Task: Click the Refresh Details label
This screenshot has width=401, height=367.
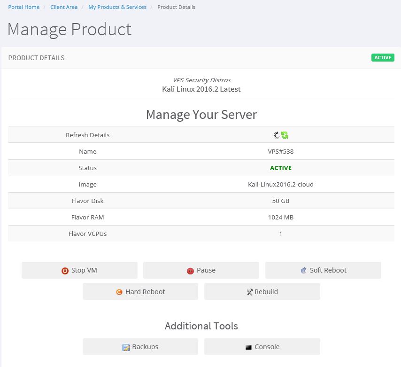Action: (87, 135)
